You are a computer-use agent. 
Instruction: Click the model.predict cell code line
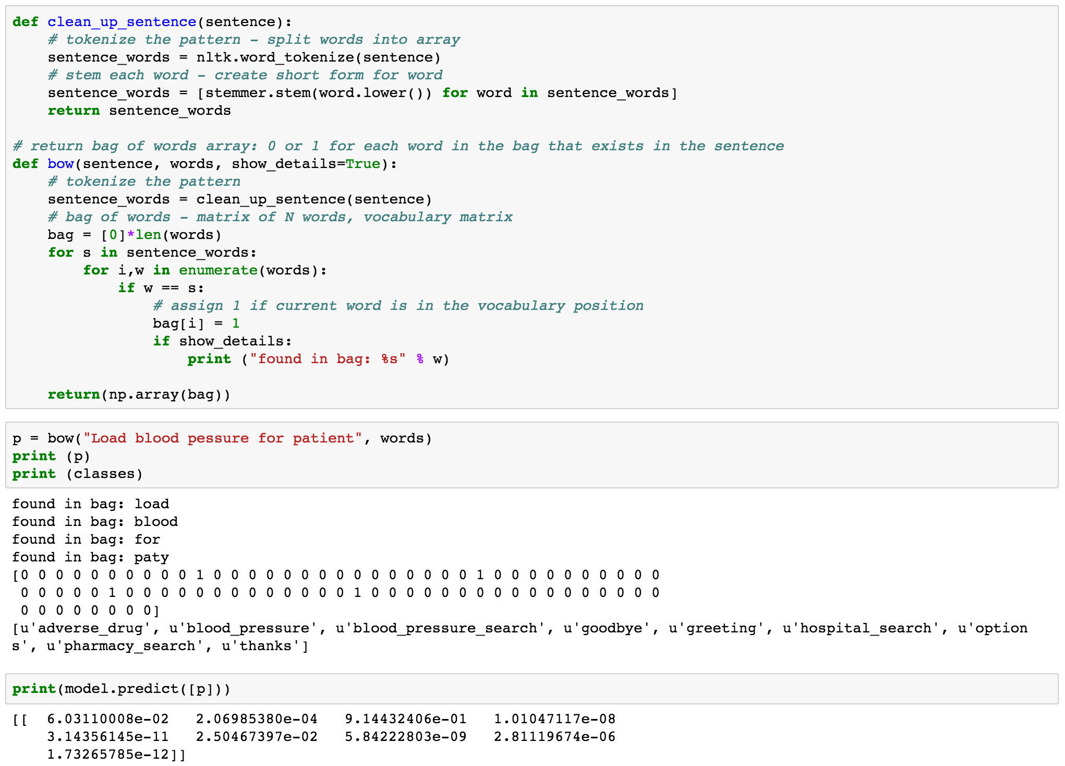120,688
